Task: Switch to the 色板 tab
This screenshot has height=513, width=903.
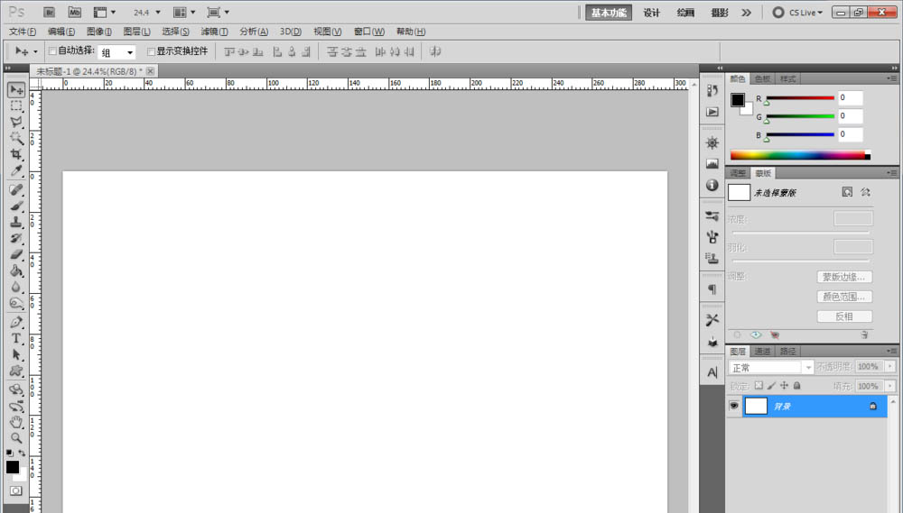Action: (x=762, y=78)
